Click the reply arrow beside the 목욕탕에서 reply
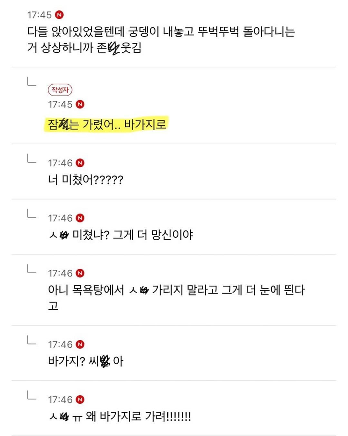The width and height of the screenshot is (348, 436). (32, 269)
